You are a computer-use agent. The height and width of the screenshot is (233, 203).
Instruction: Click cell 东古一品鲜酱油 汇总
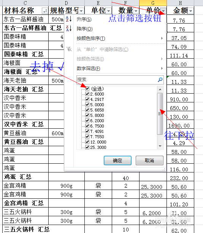[x=33, y=28]
